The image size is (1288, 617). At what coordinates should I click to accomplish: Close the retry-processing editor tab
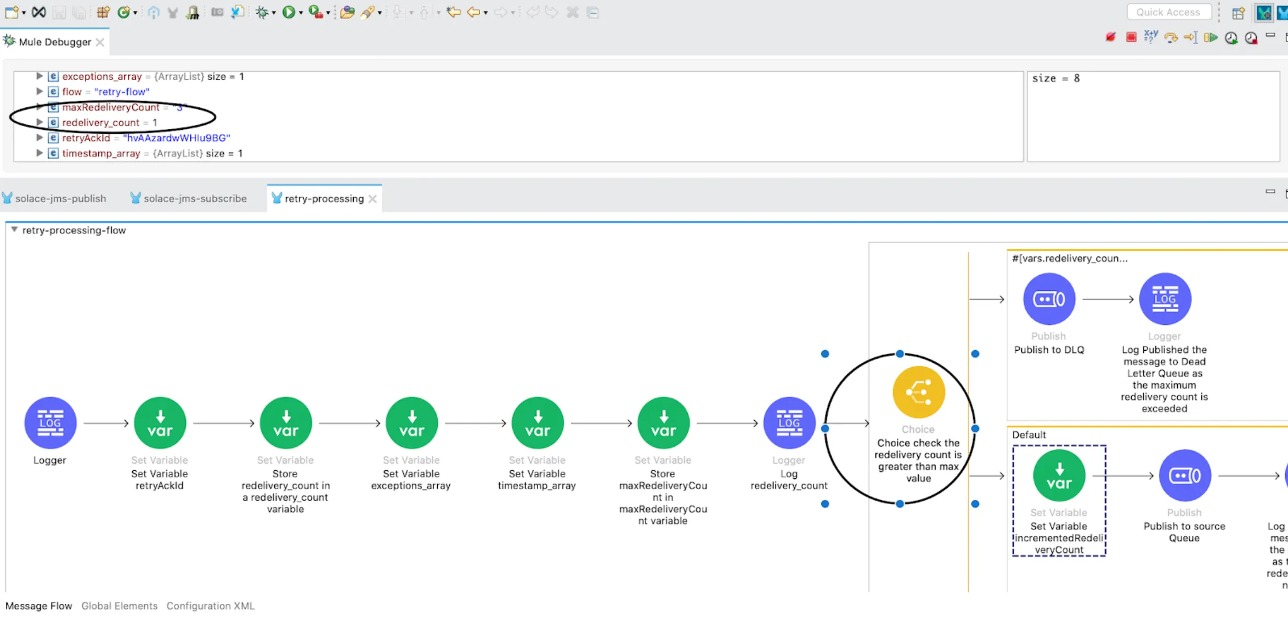coord(373,199)
